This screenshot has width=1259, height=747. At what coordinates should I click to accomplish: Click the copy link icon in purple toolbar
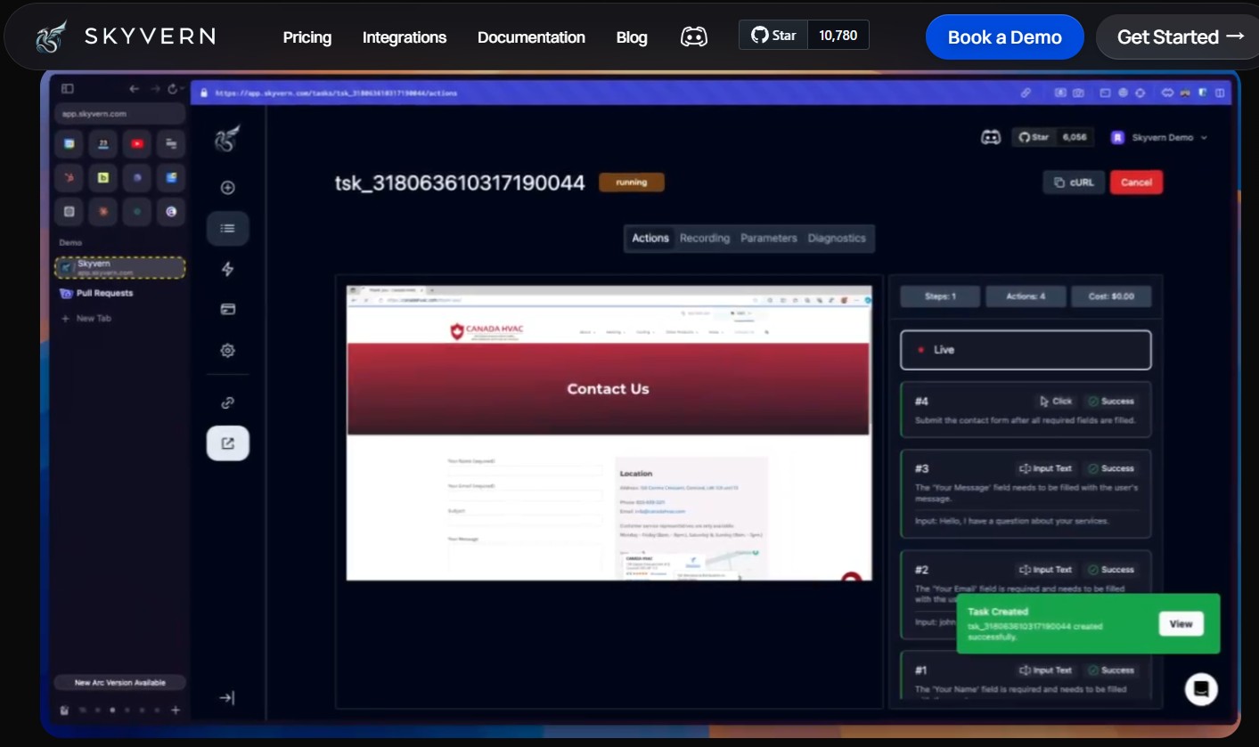tap(1026, 93)
